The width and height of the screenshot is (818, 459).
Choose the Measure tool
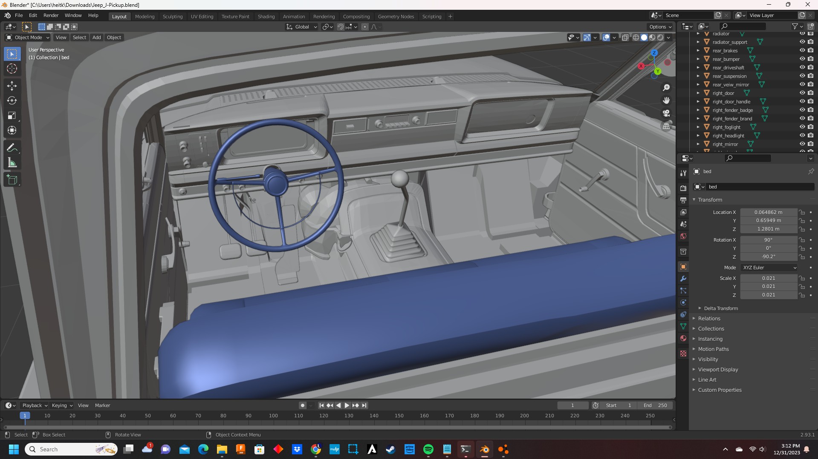click(x=12, y=163)
